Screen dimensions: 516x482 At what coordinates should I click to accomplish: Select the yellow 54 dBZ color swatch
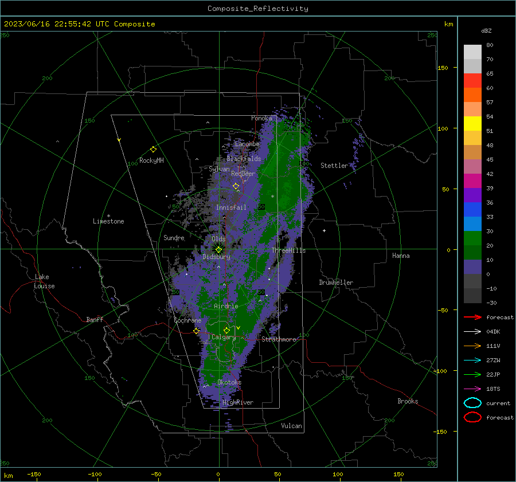(472, 123)
